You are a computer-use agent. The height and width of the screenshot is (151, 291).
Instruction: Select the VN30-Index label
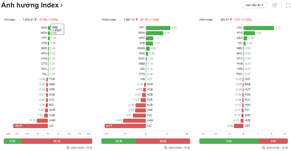(x=109, y=20)
